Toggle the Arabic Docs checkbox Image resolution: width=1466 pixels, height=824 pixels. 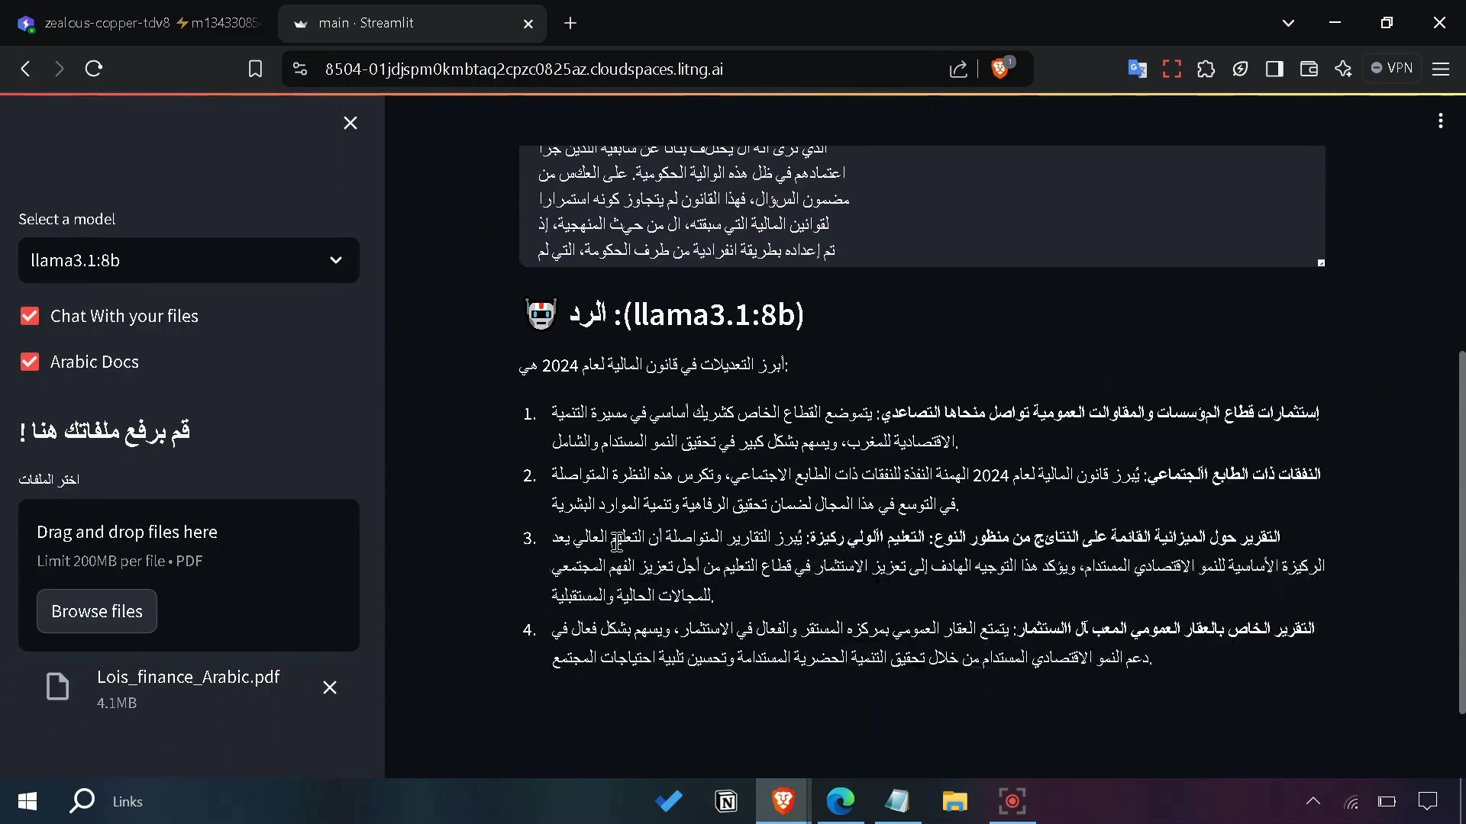[30, 362]
